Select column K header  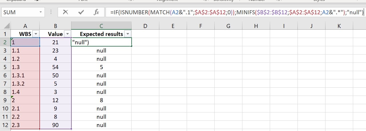tap(339, 26)
